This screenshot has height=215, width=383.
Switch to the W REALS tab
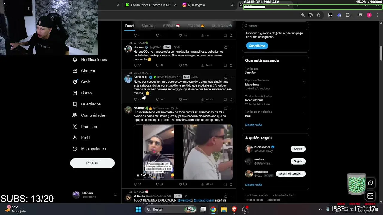tap(171, 26)
